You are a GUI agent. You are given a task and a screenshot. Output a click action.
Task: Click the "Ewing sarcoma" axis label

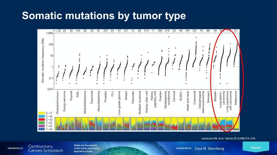(64, 101)
